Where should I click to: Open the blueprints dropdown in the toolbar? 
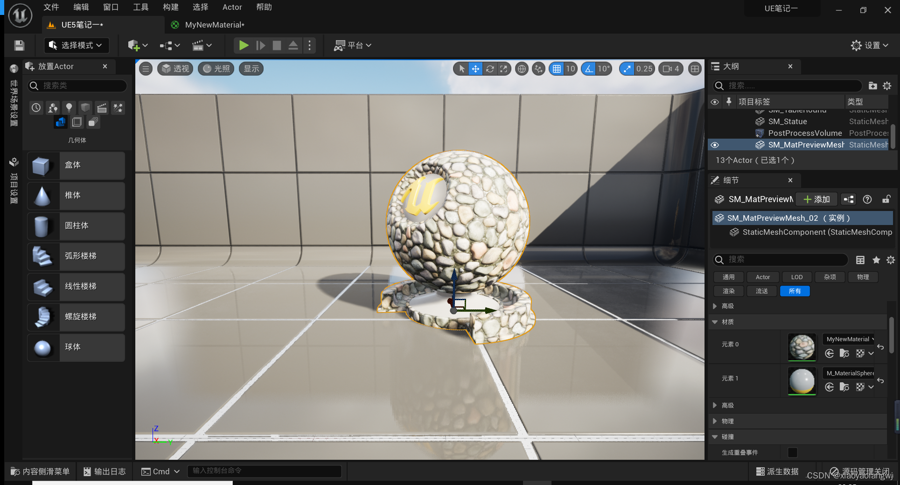coord(170,45)
